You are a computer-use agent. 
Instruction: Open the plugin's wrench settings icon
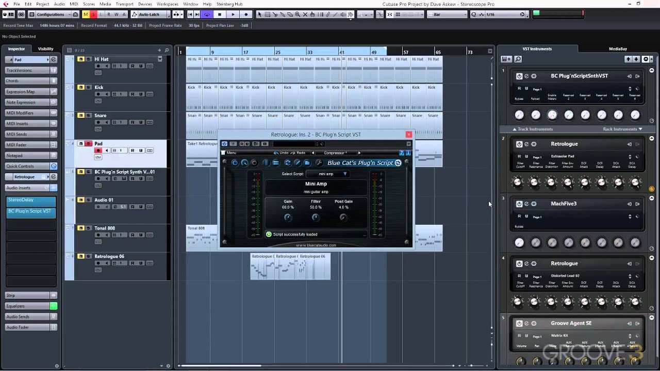(319, 163)
